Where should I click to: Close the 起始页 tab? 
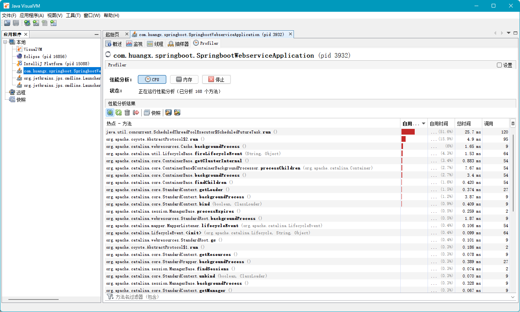[127, 34]
